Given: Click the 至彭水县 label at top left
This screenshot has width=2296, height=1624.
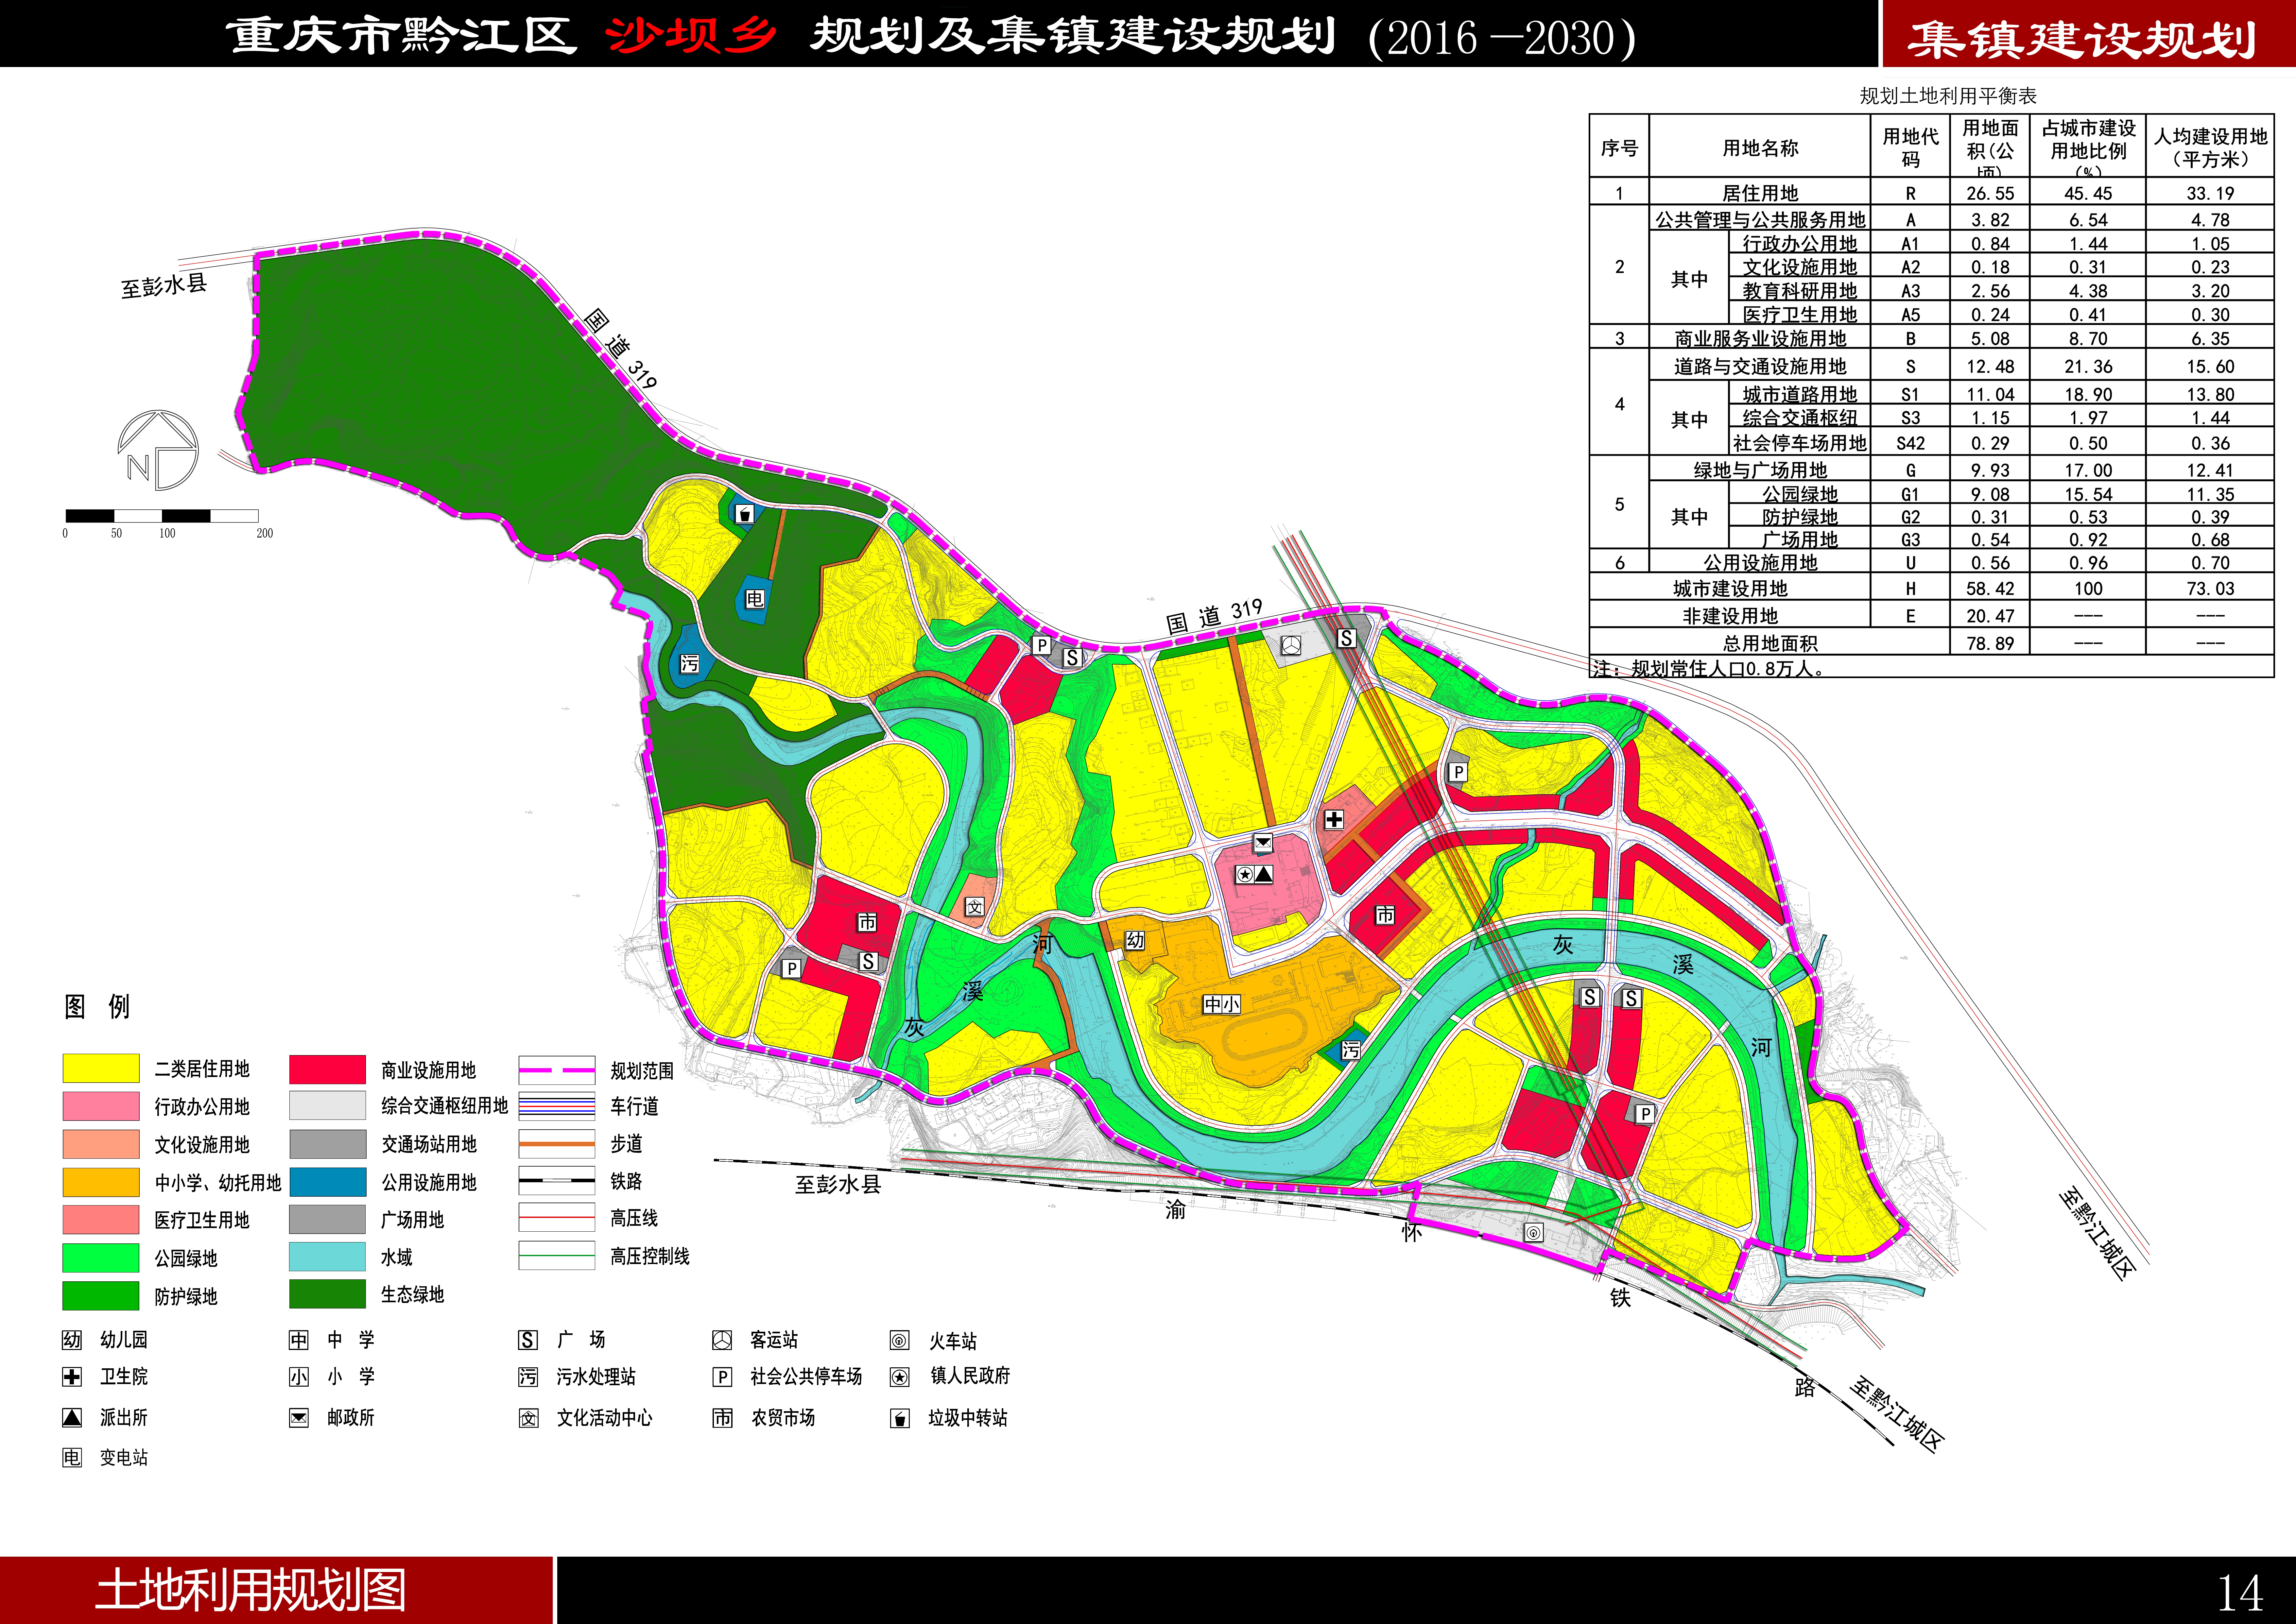Looking at the screenshot, I should click(x=164, y=286).
